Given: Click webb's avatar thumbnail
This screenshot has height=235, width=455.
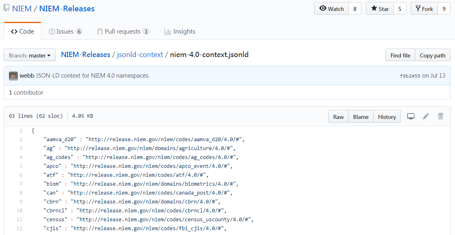Looking at the screenshot, I should [x=13, y=76].
